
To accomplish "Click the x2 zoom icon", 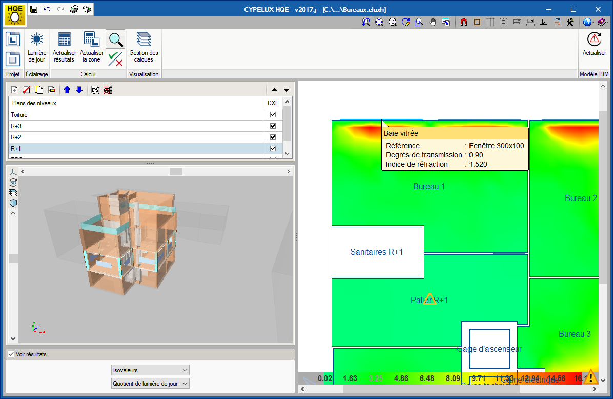I will point(393,22).
